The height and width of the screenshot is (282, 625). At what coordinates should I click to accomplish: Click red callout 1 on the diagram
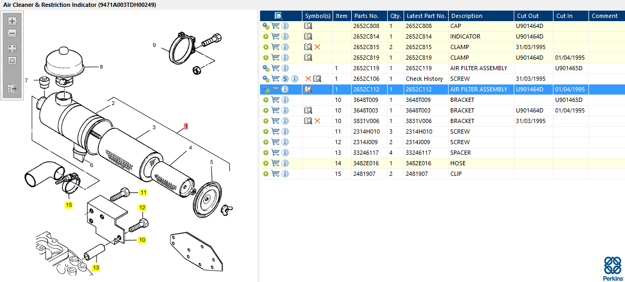(186, 126)
